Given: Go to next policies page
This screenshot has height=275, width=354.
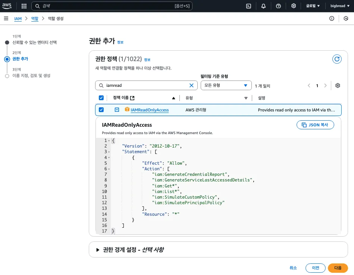Looking at the screenshot, I should click(325, 85).
